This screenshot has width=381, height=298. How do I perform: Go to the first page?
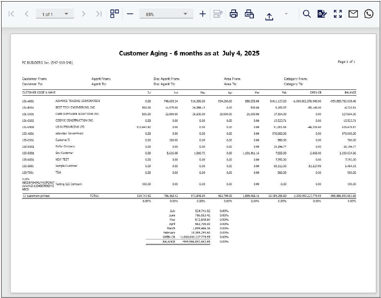click(x=11, y=14)
